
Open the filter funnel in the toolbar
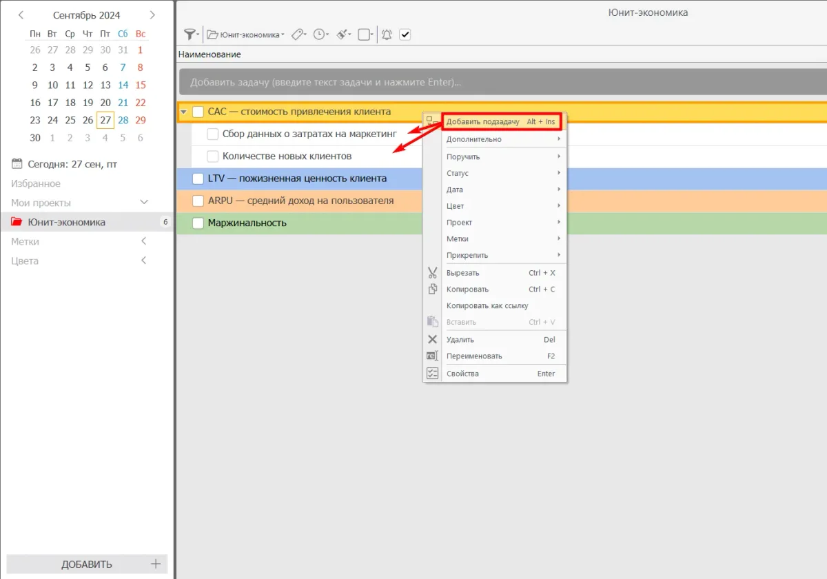[x=190, y=34]
